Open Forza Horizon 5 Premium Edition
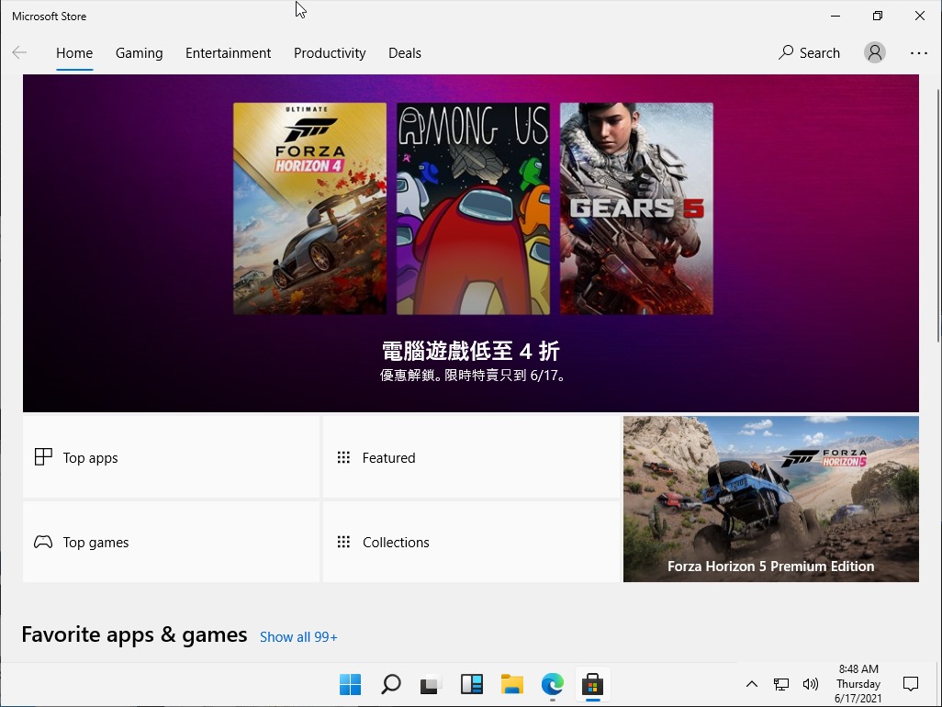The height and width of the screenshot is (707, 942). click(x=770, y=499)
